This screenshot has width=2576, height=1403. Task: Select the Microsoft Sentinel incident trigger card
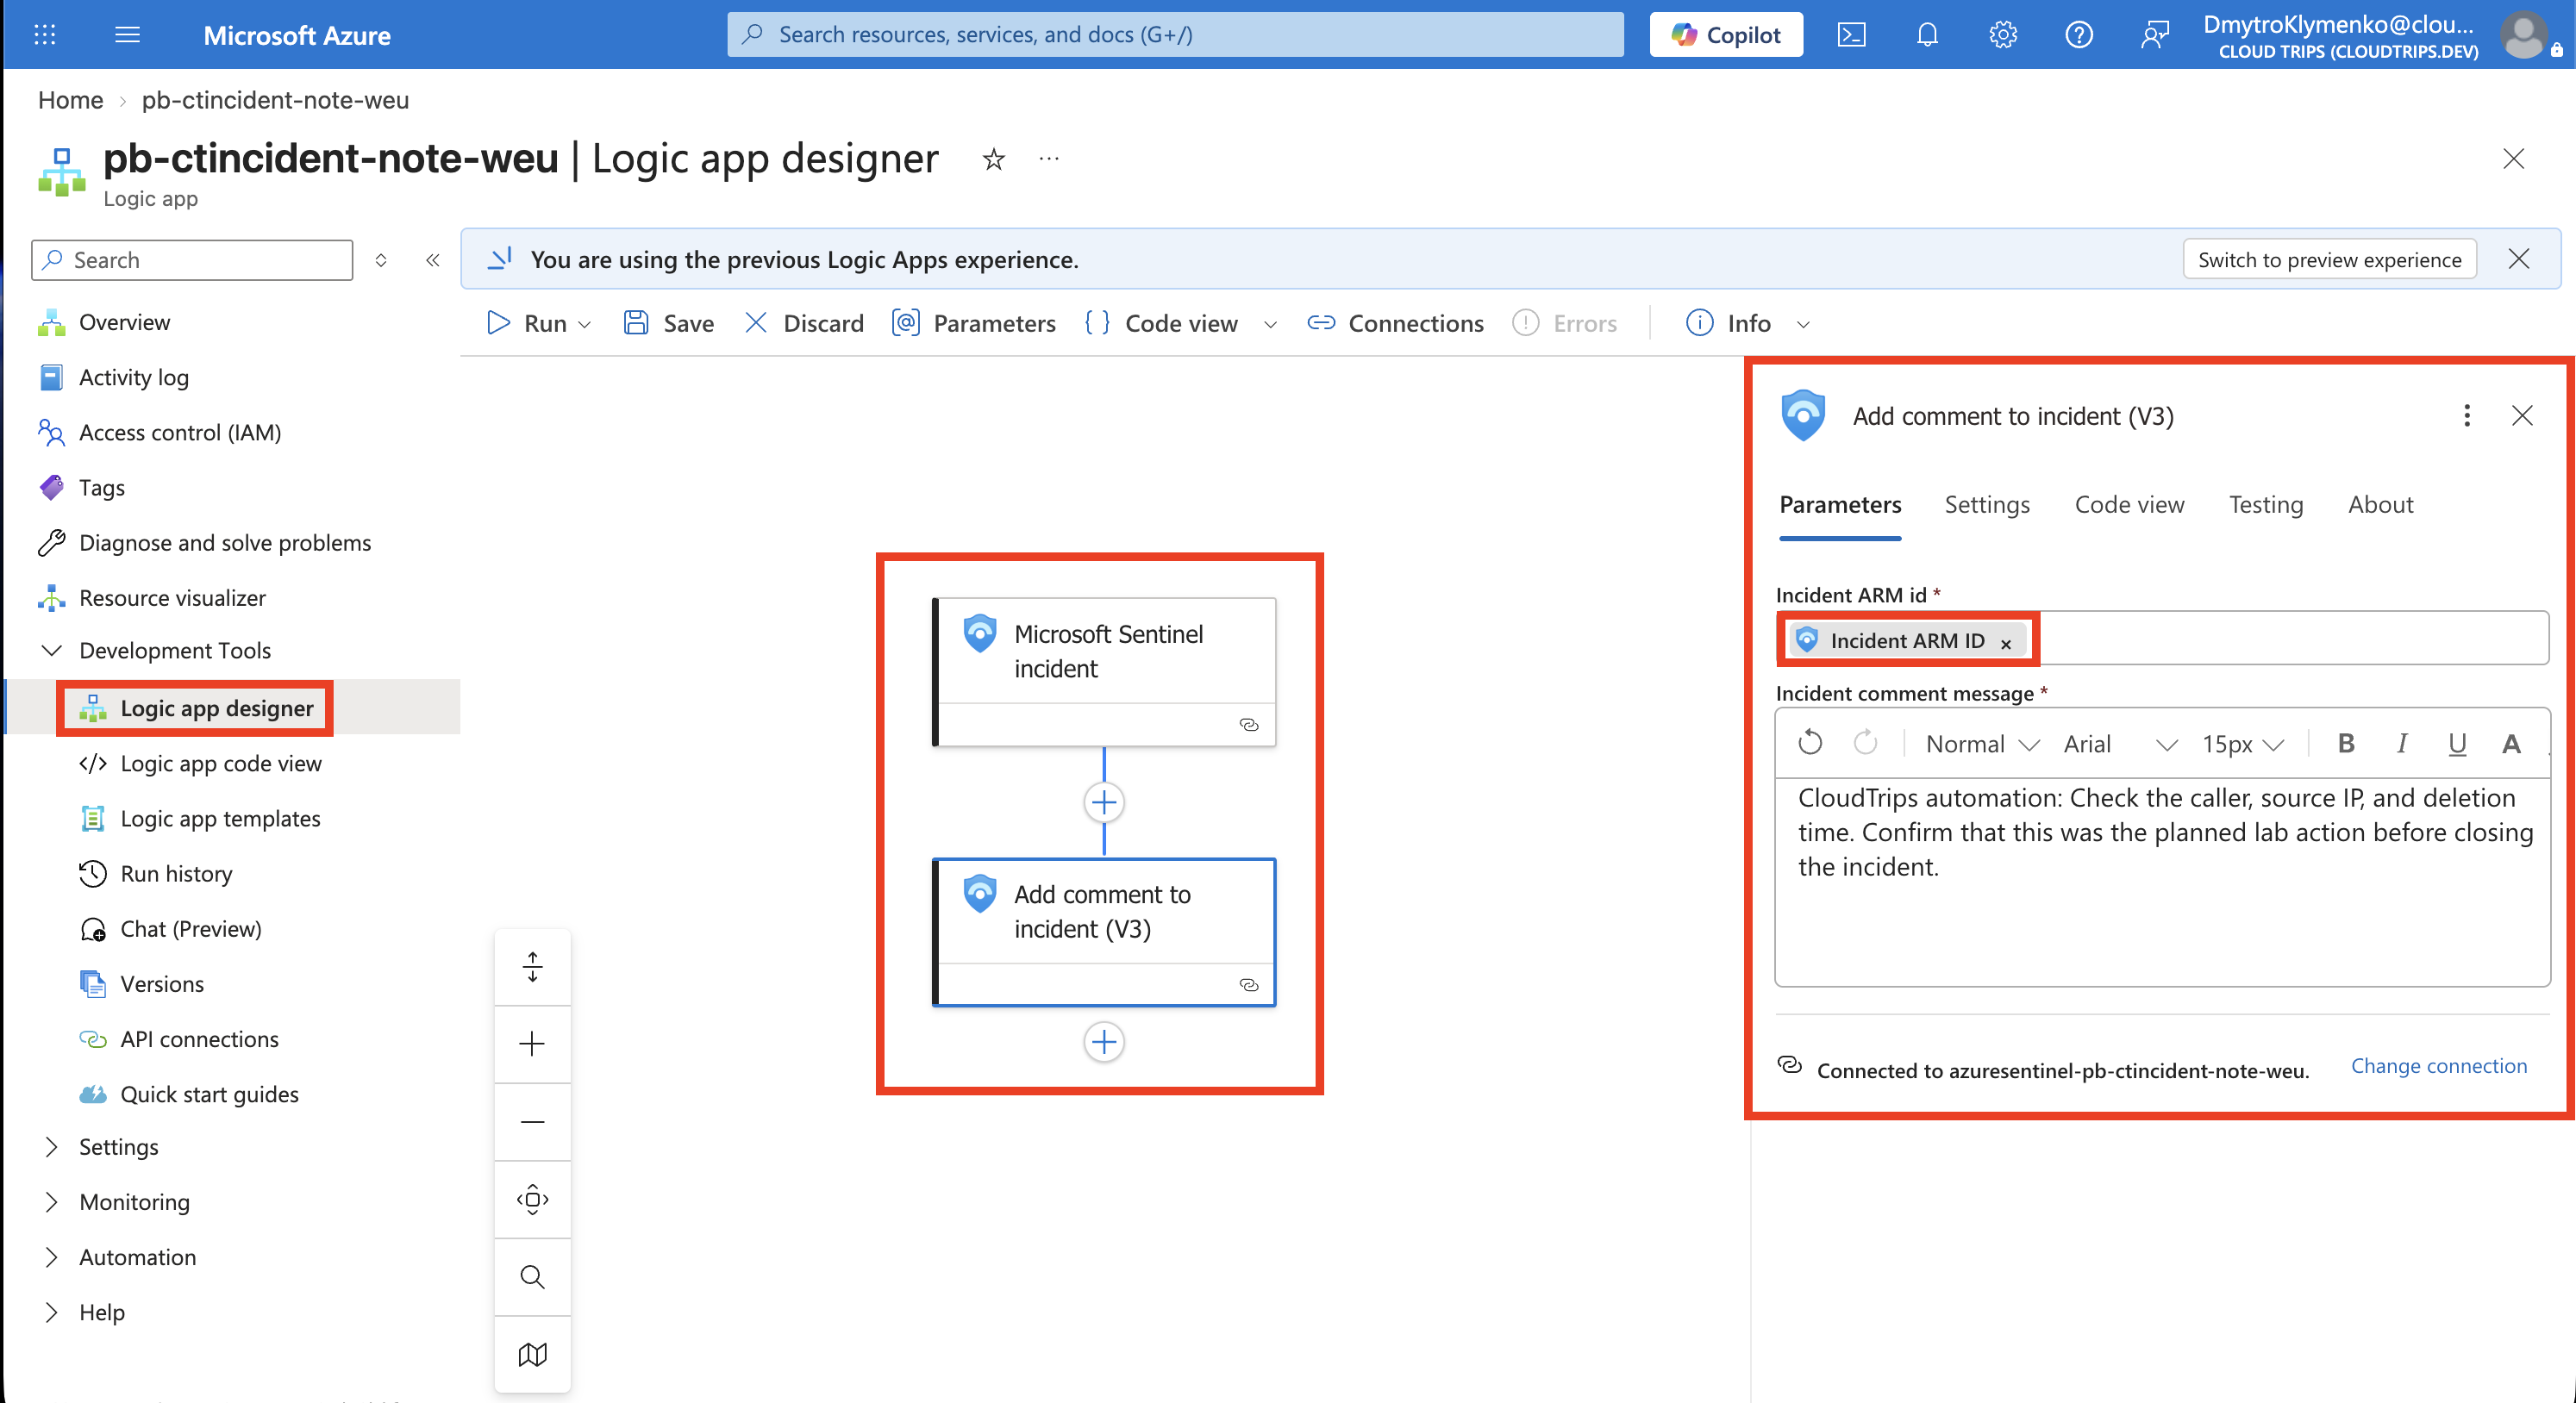(x=1104, y=671)
